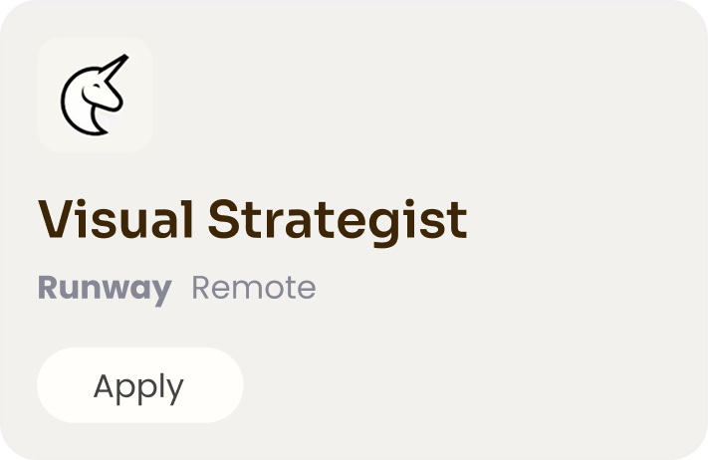Open the company avatar above the job title
The image size is (708, 460).
tap(95, 95)
